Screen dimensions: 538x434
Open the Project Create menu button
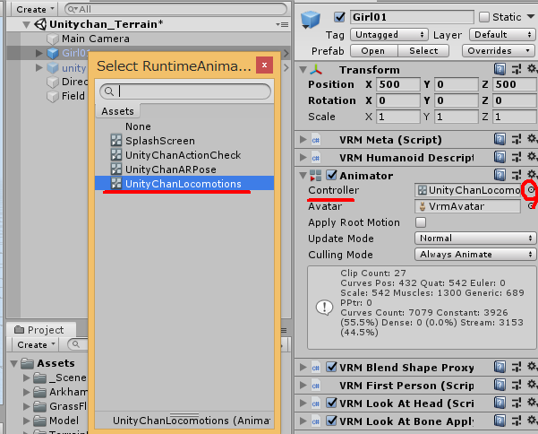36,344
